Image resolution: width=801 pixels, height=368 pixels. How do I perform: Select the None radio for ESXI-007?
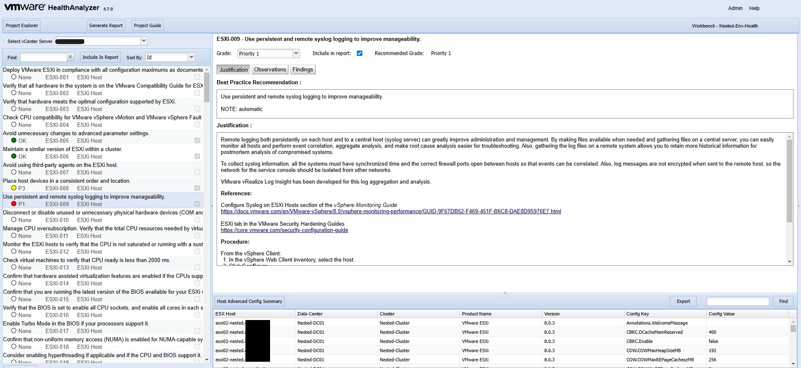coord(14,172)
